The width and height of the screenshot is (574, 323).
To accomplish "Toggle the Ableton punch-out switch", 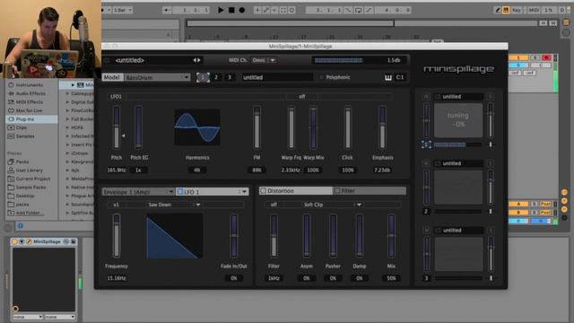I will click(369, 10).
